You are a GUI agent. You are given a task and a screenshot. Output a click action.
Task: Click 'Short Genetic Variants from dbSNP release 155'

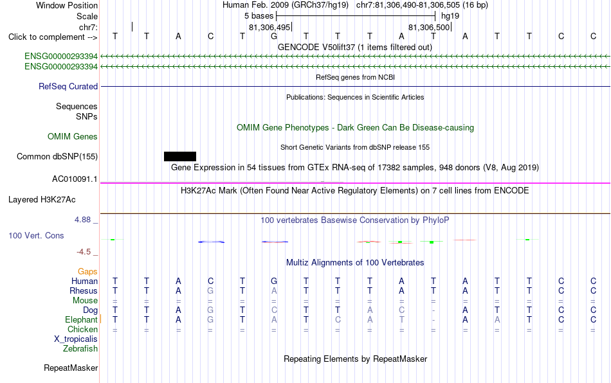click(355, 147)
